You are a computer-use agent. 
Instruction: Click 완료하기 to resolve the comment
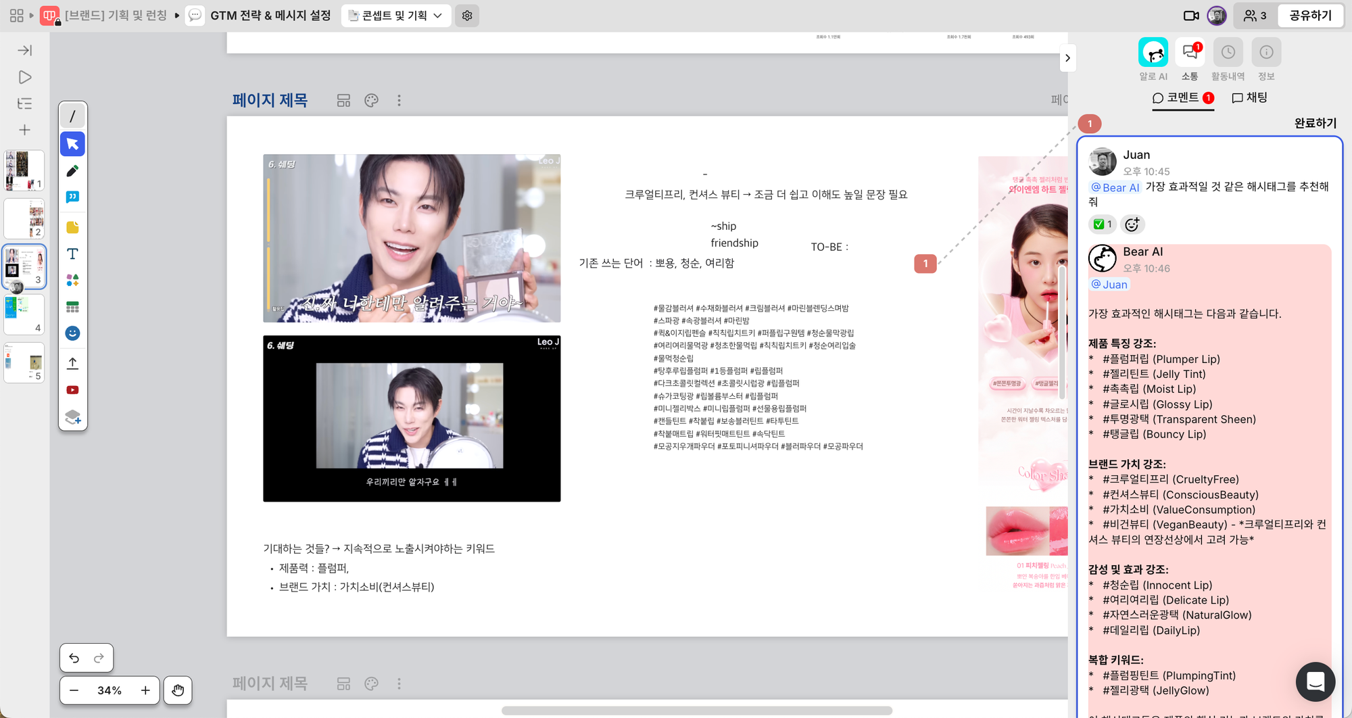1315,123
